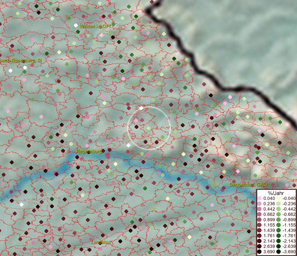Screen dimensions: 297x256
Task: Pick the -1.155 green legend dot
Action: point(278,225)
